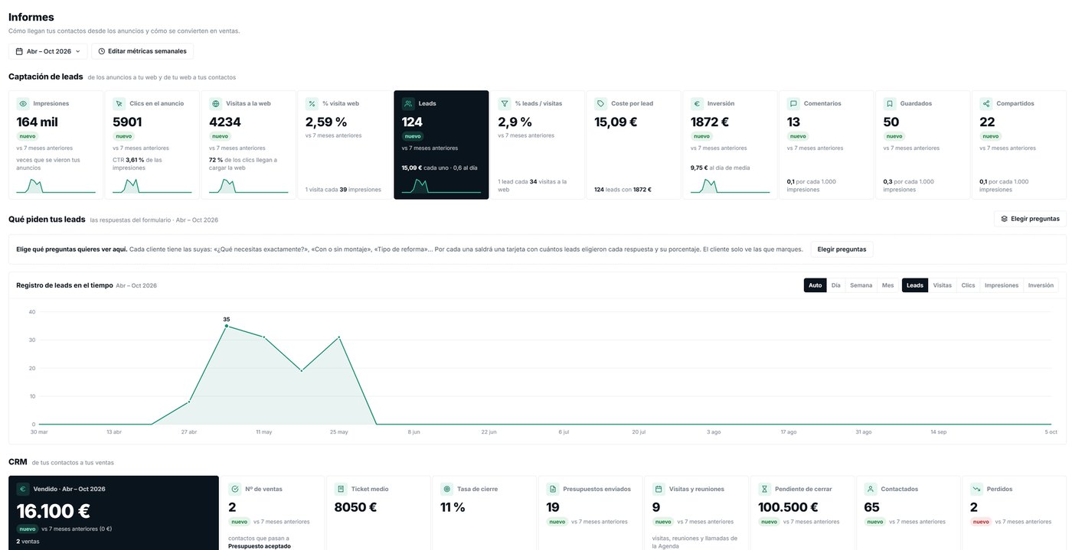The height and width of the screenshot is (550, 1072).
Task: Open Elegir preguntas with the layers icon
Action: click(x=1030, y=219)
